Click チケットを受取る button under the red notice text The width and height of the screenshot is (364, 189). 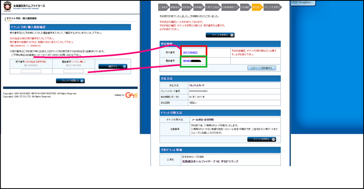(x=220, y=35)
